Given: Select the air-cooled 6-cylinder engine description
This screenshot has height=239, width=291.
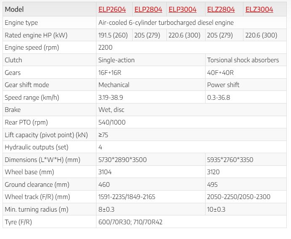Looking at the screenshot, I should coord(166,23).
